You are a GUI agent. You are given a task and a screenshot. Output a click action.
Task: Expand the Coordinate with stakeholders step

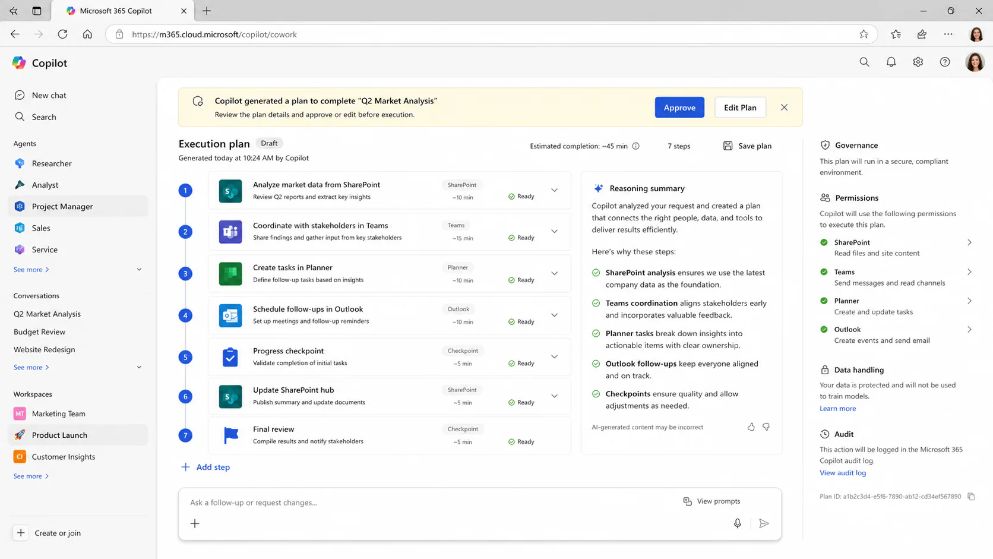pos(554,231)
